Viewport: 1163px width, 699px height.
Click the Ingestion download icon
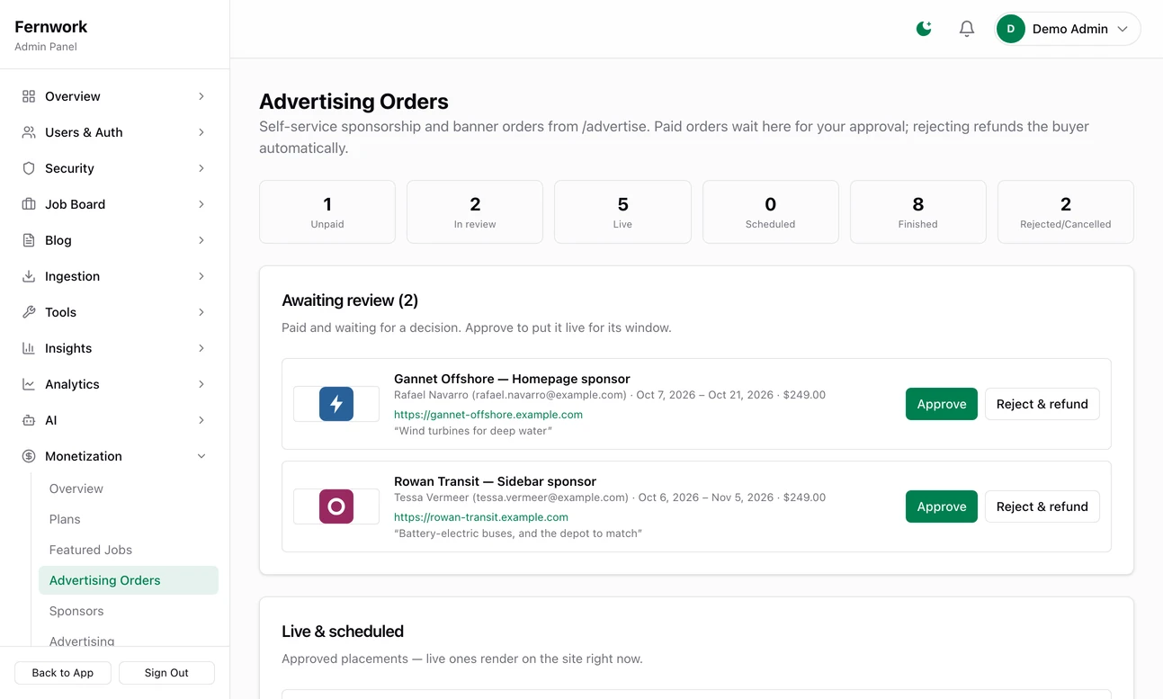(x=29, y=276)
